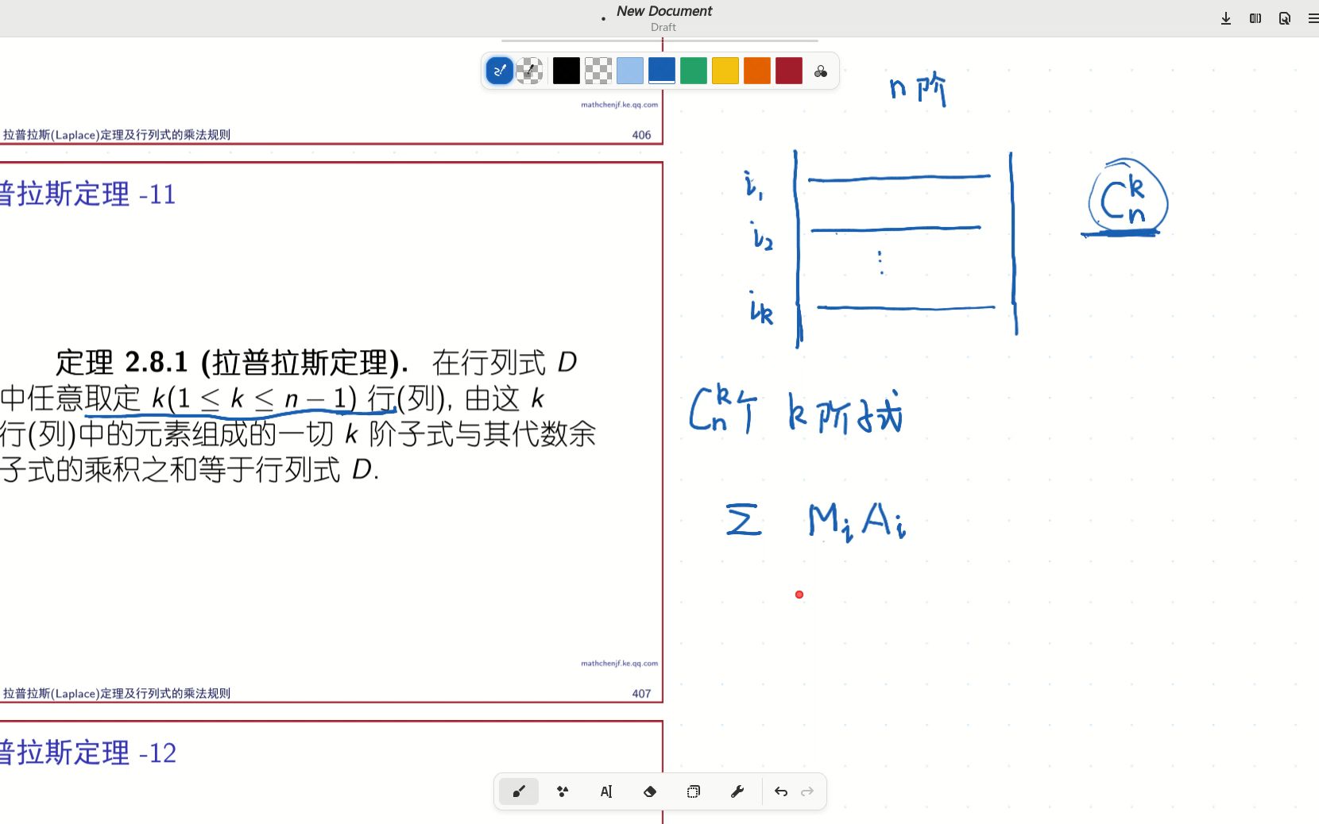Select the Tools wrench icon
The width and height of the screenshot is (1319, 824).
737,791
